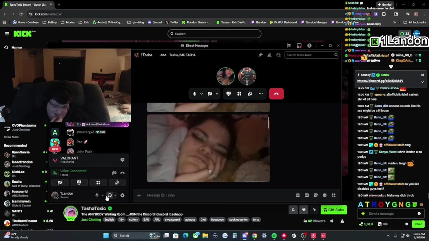This screenshot has width=429, height=241.
Task: Turn on camera button in the voice panel
Action: [x=60, y=182]
